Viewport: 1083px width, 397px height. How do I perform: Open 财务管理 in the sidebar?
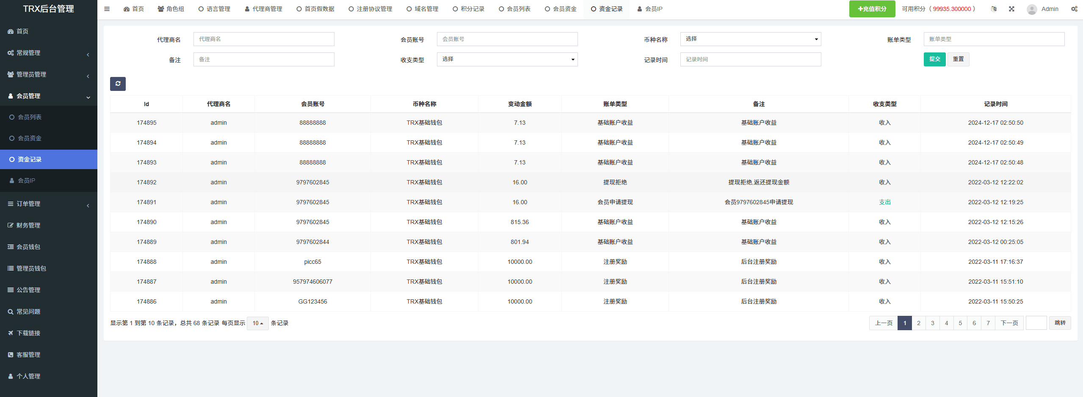[49, 225]
